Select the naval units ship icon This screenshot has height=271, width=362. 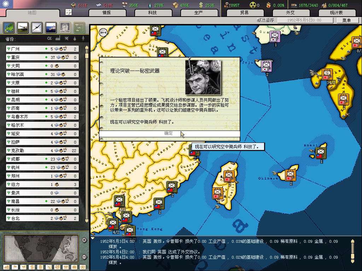51,27
